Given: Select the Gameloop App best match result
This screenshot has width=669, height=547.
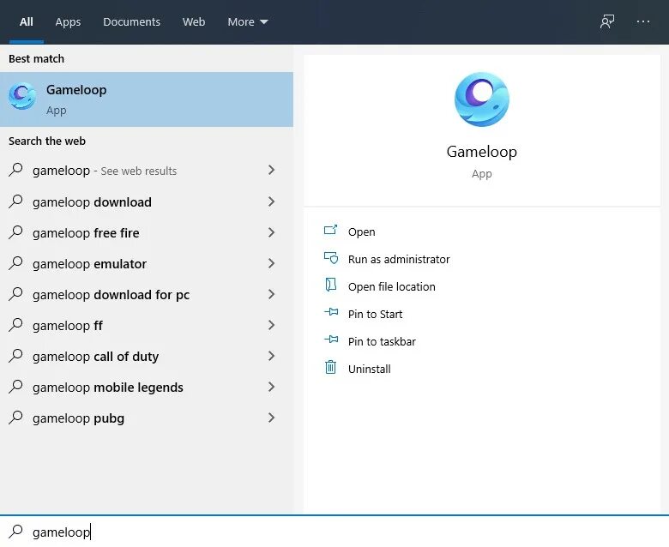Looking at the screenshot, I should coord(147,99).
